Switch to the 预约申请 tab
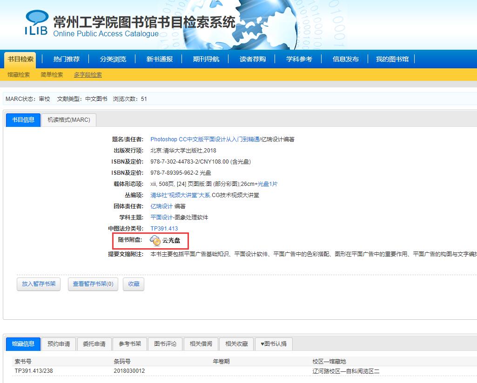This screenshot has width=477, height=383. point(59,344)
